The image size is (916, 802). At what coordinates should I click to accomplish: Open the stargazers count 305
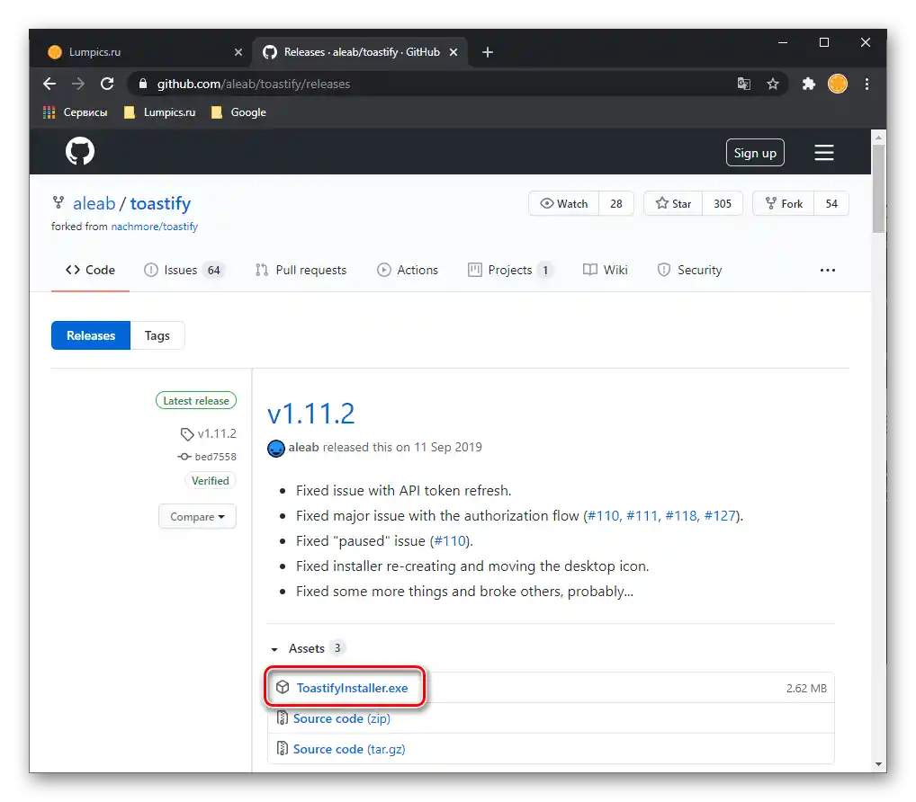723,204
